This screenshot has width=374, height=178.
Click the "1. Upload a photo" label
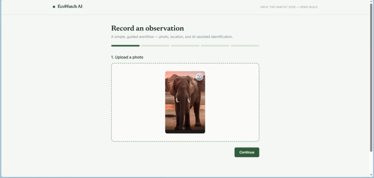coord(127,57)
